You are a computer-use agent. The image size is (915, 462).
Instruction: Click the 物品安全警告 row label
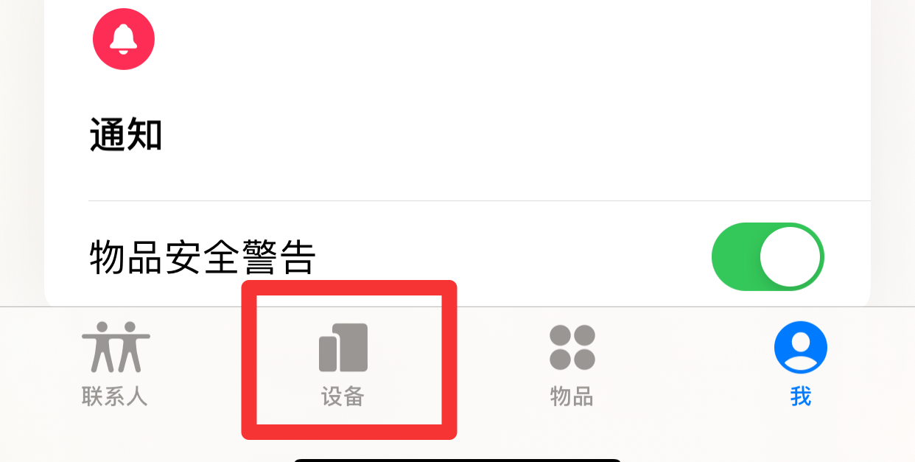coord(203,258)
